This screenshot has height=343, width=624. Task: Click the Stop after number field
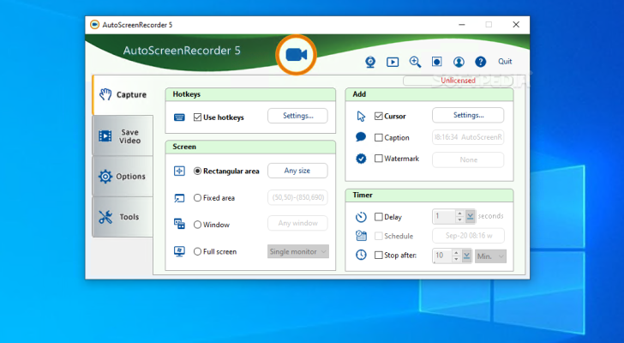442,256
